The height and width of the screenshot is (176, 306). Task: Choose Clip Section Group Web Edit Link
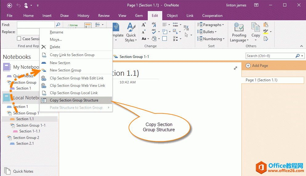pos(76,78)
